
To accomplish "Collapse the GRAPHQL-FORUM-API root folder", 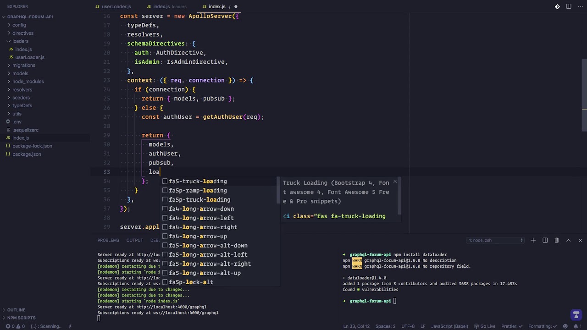I will coord(45,17).
